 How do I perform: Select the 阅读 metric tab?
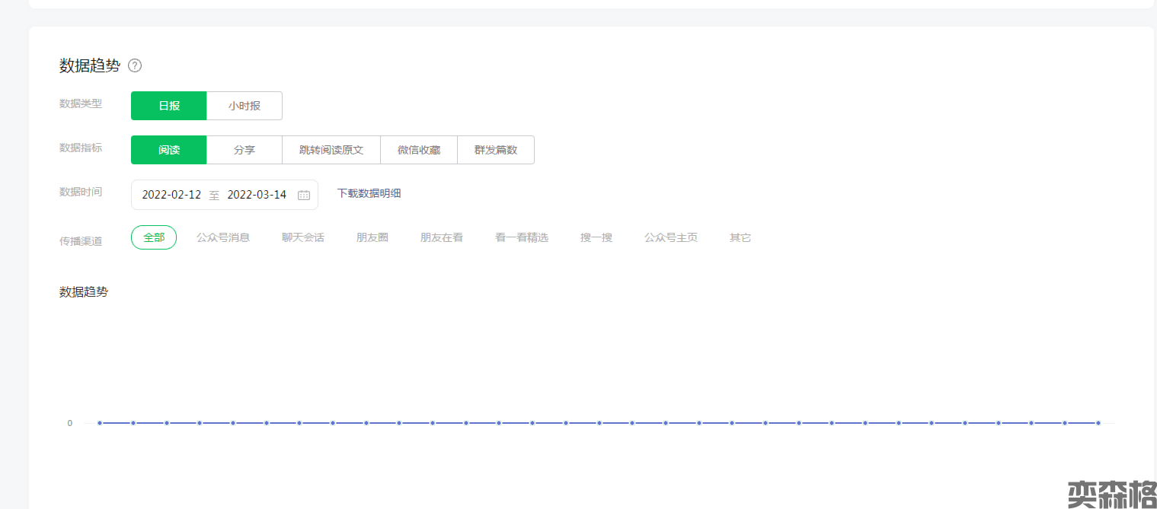pos(169,150)
